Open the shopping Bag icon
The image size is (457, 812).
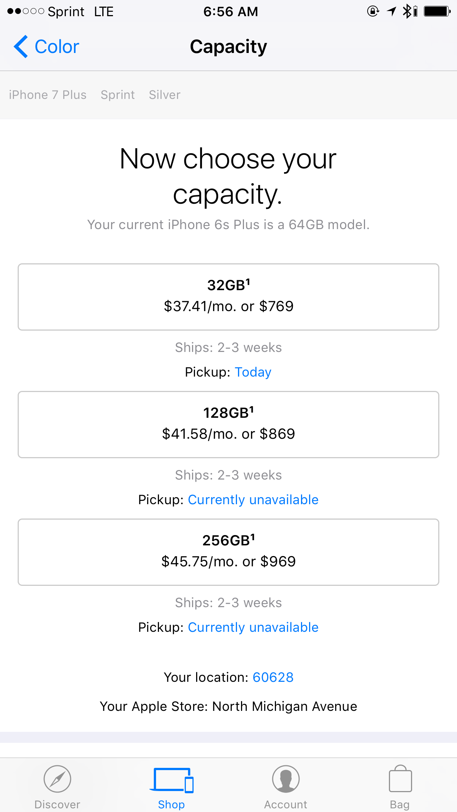point(400,779)
